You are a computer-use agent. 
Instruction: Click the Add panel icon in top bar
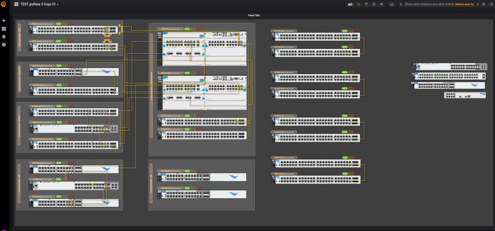coord(350,4)
